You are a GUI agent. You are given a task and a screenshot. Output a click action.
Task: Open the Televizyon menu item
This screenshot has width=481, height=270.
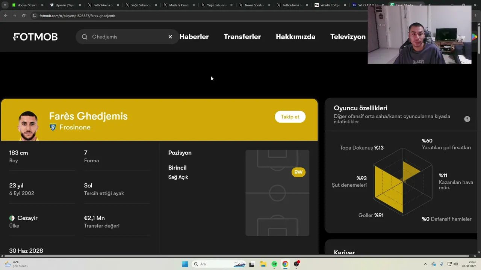coord(348,37)
